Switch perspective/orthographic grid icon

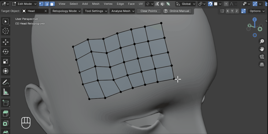[262, 64]
